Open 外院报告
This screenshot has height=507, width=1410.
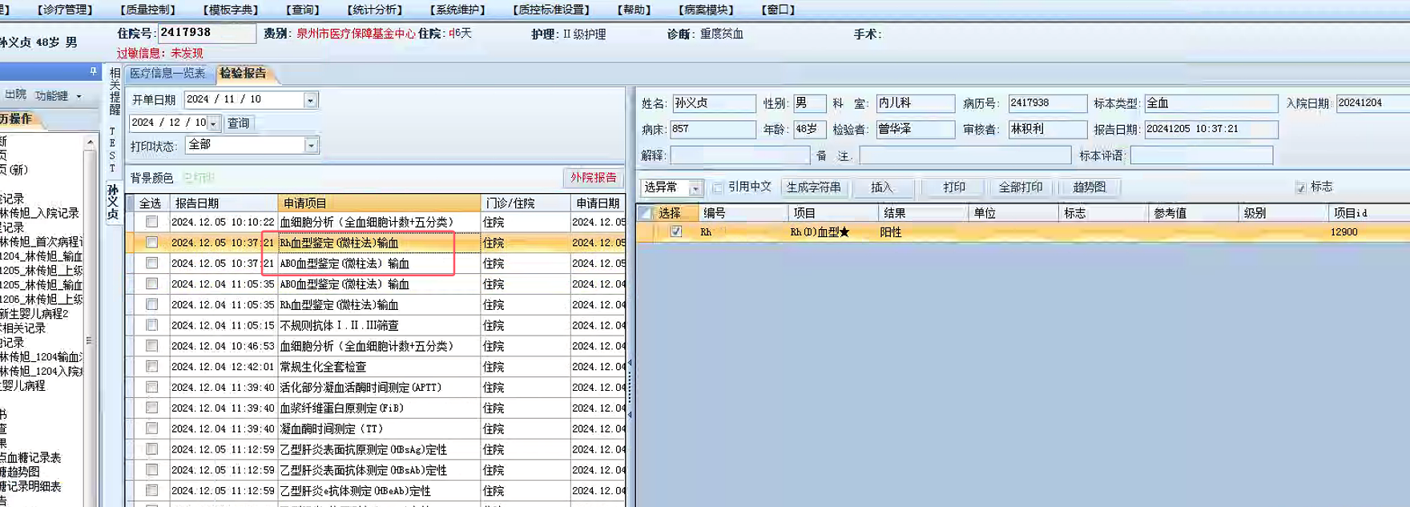pos(593,178)
